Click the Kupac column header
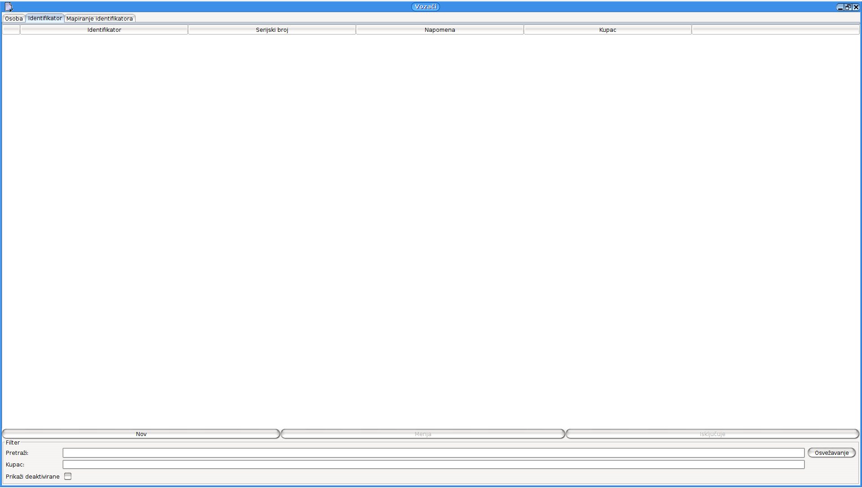The height and width of the screenshot is (488, 862). 607,30
